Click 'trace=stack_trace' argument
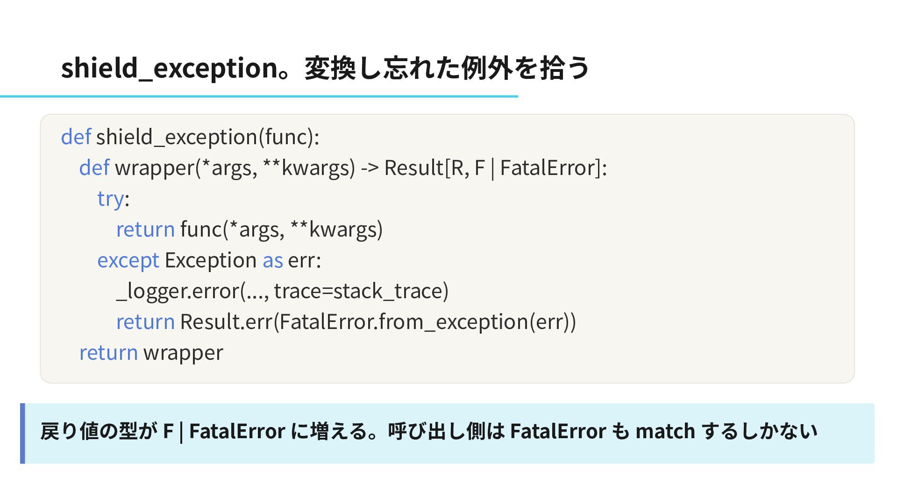Image resolution: width=897 pixels, height=504 pixels. coord(358,291)
